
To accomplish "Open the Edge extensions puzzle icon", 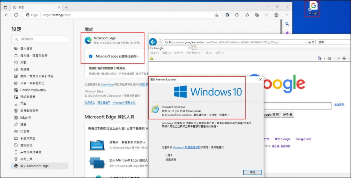I will coord(237,15).
